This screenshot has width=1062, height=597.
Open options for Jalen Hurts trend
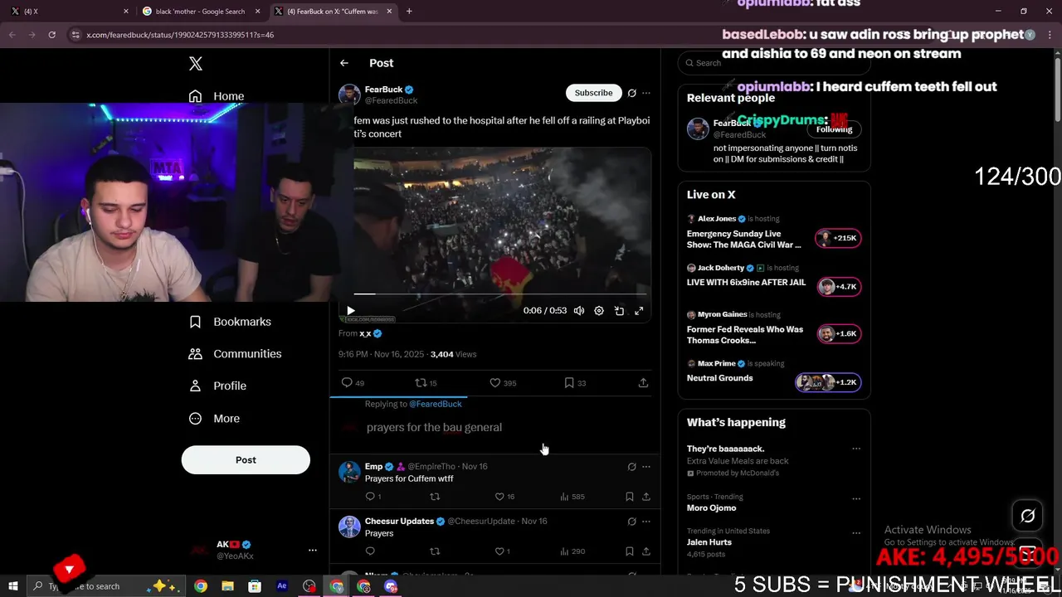point(856,532)
